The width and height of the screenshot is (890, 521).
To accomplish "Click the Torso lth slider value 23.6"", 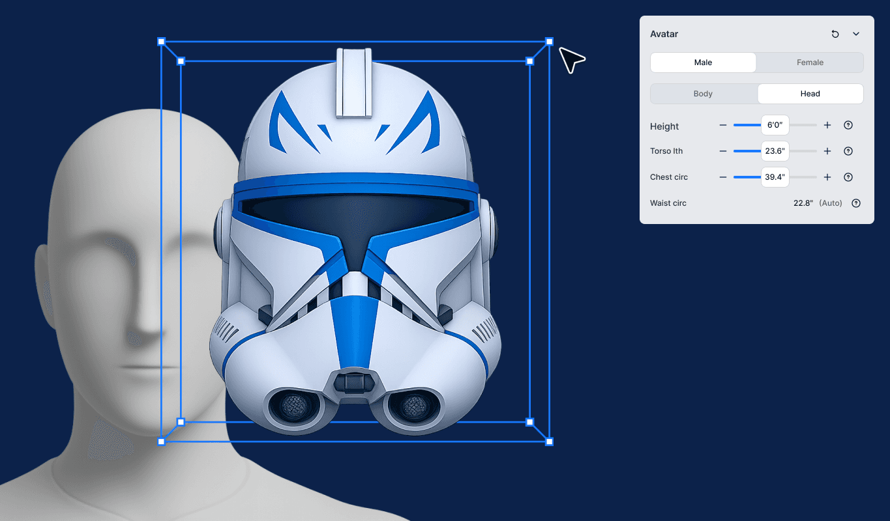I will [775, 151].
